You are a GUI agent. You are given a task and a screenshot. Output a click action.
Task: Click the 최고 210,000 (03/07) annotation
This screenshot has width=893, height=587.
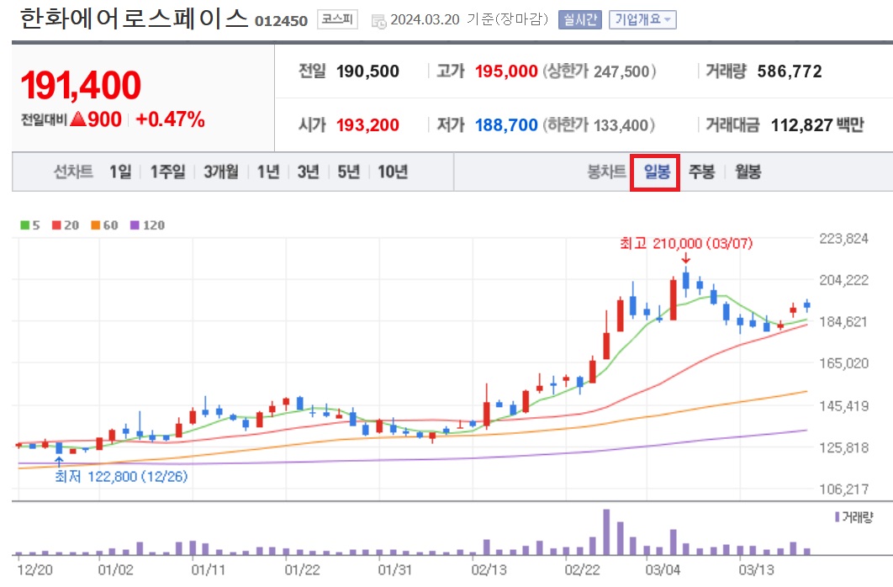pos(685,244)
